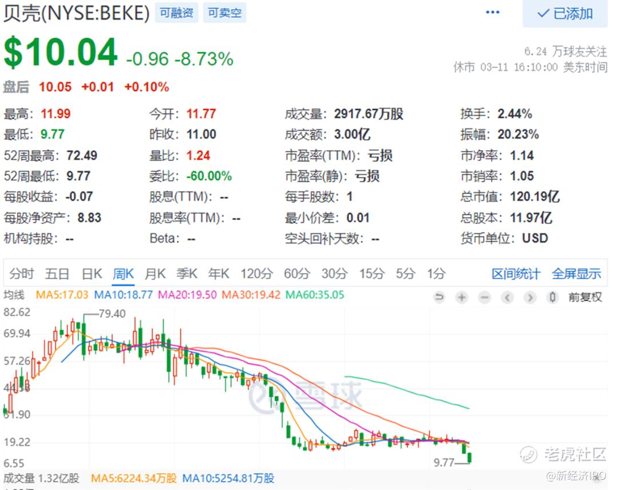Viewport: 618px width, 490px height.
Task: Click the MA5:17.03 indicator
Action: [x=62, y=295]
